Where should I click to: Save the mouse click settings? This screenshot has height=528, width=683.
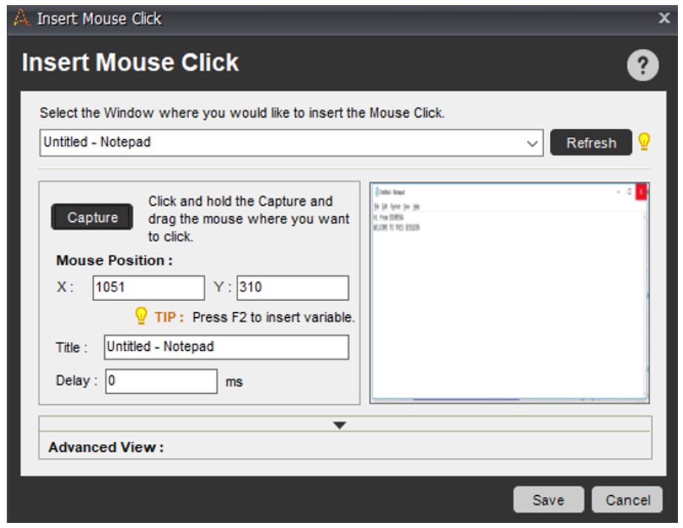tap(548, 500)
